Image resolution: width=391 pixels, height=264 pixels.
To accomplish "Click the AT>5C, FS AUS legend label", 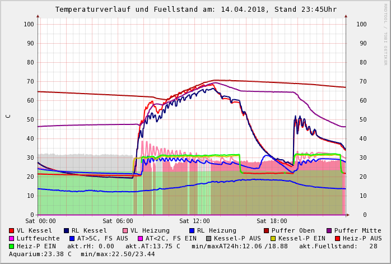I will click(103, 238).
